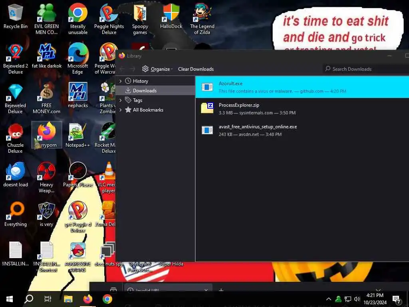Screen dimensions: 409x307
Task: Expand the Tags tree item
Action: click(x=120, y=100)
